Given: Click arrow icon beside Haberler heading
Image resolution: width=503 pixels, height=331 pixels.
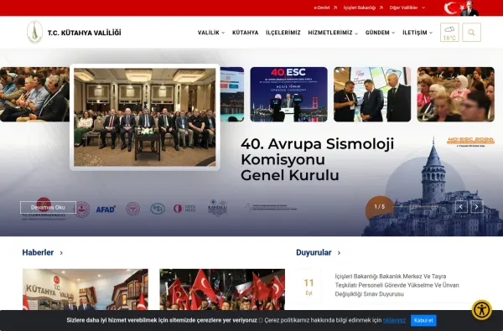Looking at the screenshot, I should pyautogui.click(x=61, y=253).
